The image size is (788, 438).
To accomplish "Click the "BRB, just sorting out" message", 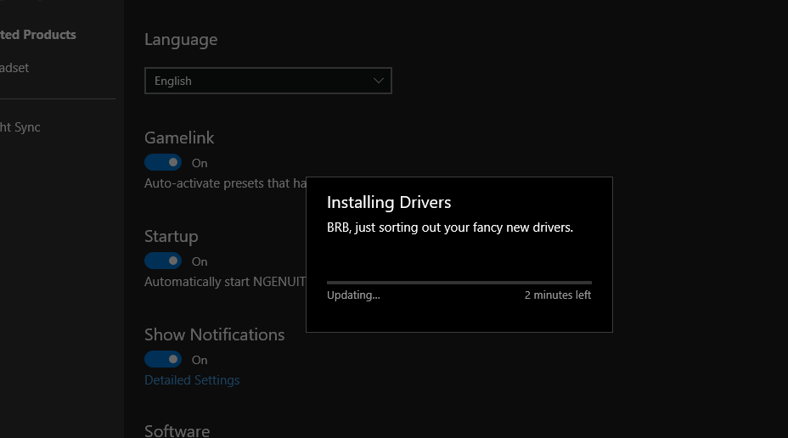I will tap(450, 227).
